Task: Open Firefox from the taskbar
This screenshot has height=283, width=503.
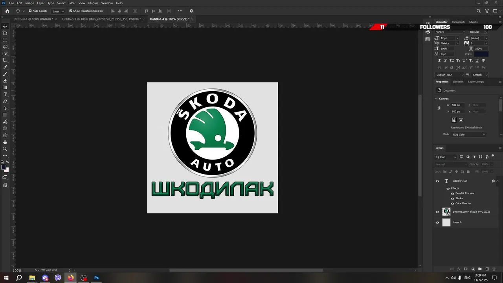Action: [x=71, y=277]
